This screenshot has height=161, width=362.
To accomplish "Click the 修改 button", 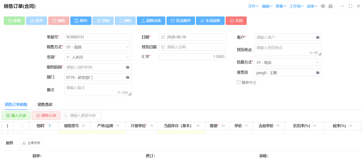I will 37,20.
